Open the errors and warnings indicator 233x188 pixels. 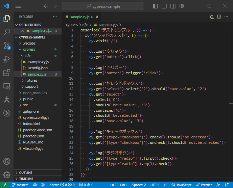pyautogui.click(x=86, y=185)
